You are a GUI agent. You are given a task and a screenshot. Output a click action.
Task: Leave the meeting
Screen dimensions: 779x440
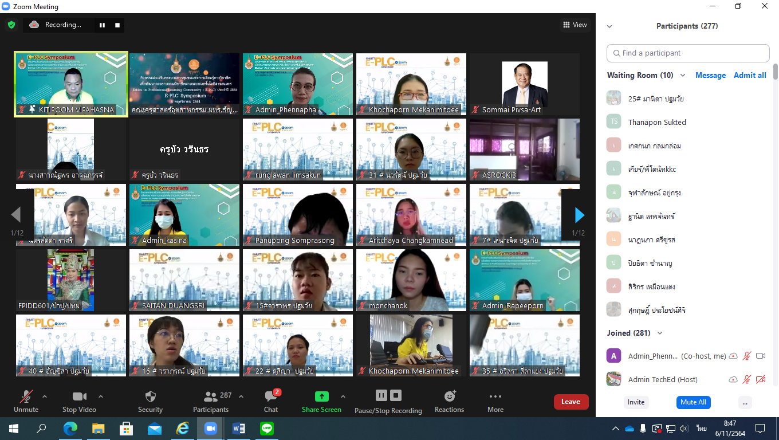pos(571,402)
